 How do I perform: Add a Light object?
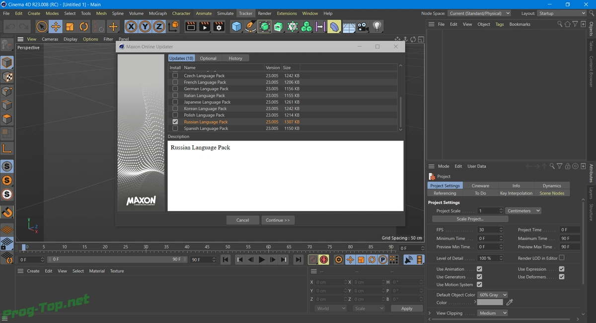pos(377,26)
